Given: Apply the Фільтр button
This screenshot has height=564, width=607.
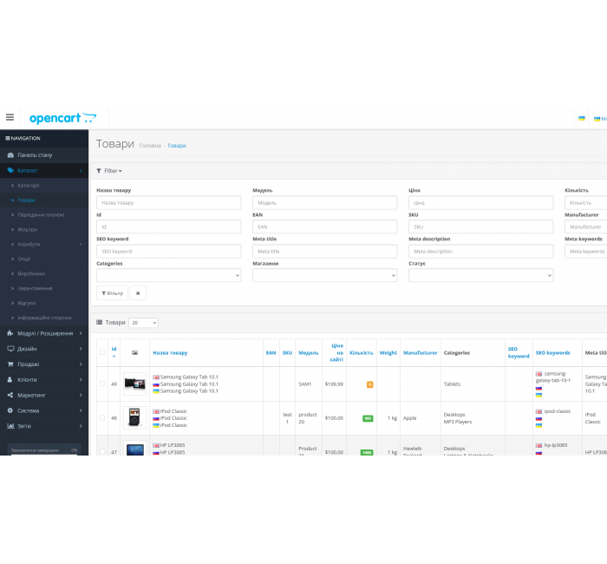Looking at the screenshot, I should click(x=112, y=293).
